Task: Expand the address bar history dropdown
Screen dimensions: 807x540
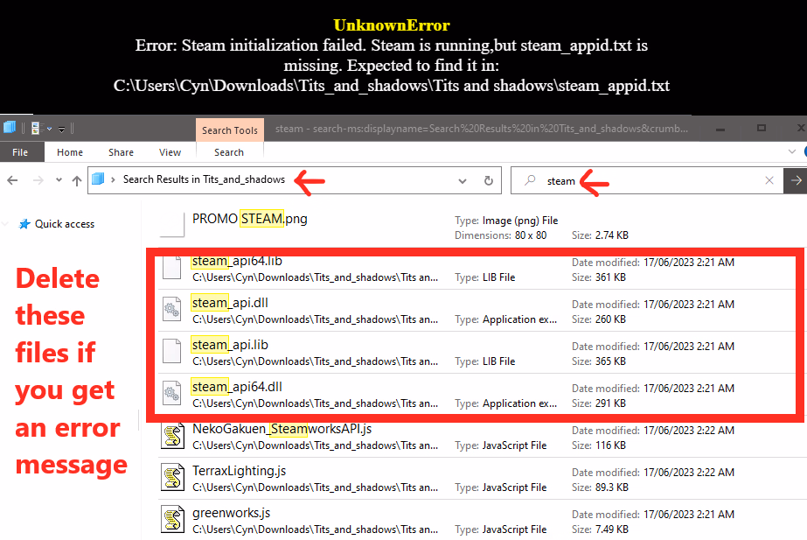Action: coord(463,181)
